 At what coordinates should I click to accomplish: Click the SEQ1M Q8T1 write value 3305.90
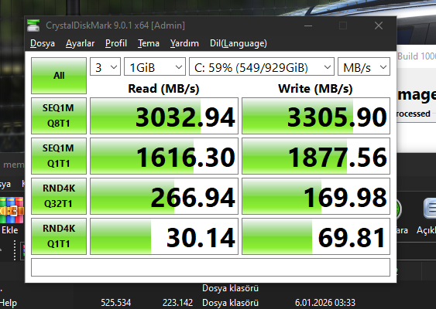click(316, 116)
